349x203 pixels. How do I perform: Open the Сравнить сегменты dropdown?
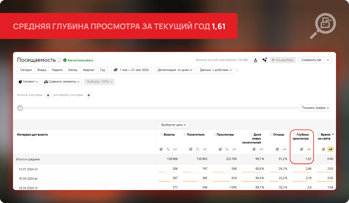point(62,82)
